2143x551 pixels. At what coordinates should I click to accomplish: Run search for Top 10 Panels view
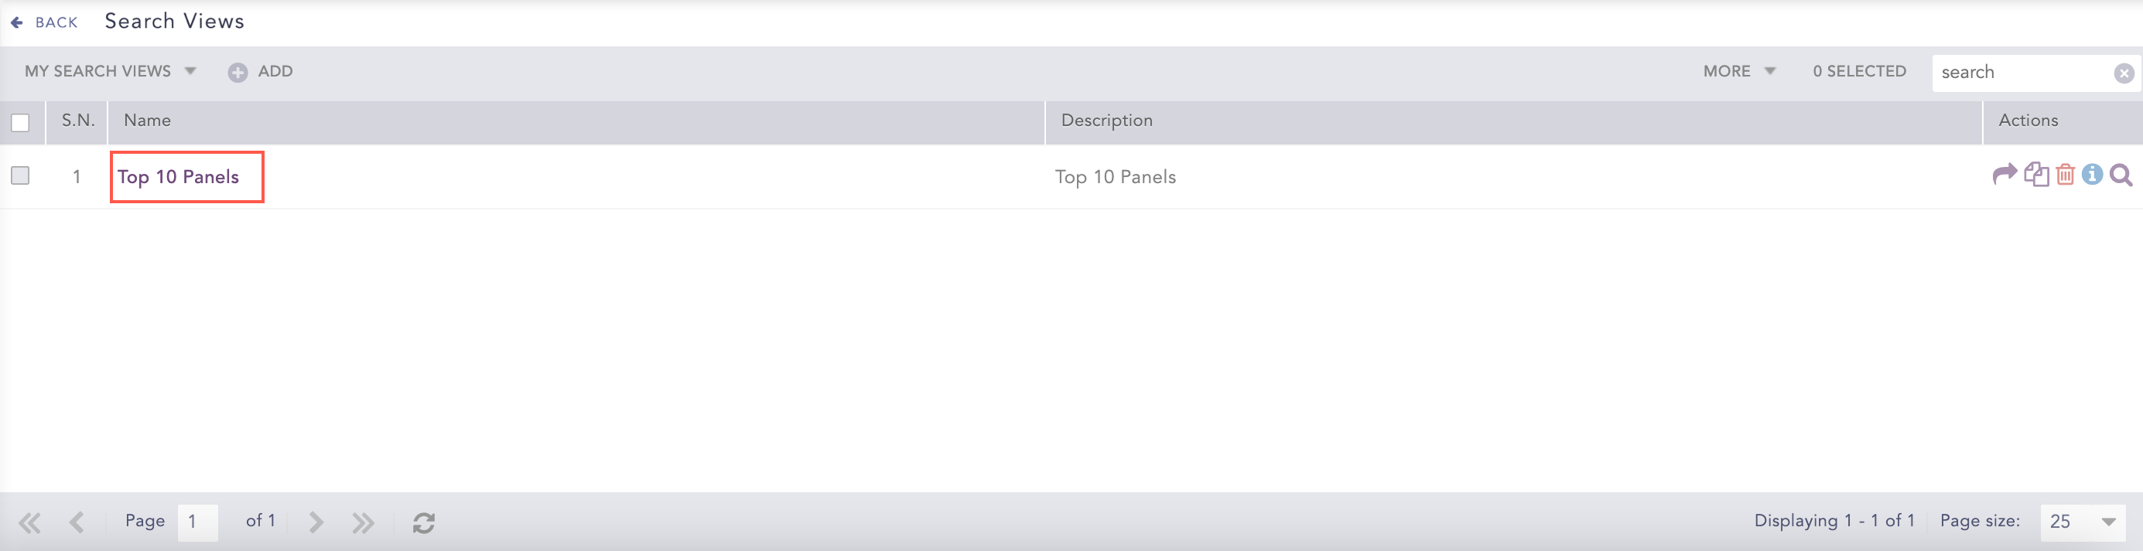pos(2121,175)
